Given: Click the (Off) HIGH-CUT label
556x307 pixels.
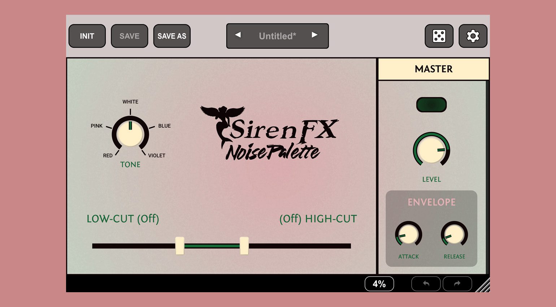Looking at the screenshot, I should (x=318, y=219).
